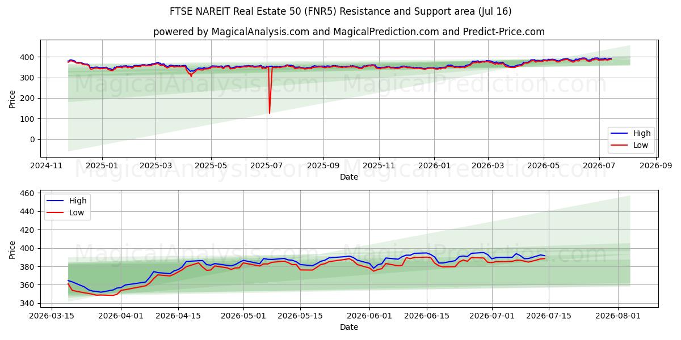Click the '440' price tick on bottom chart
The height and width of the screenshot is (340, 681).
[x=28, y=212]
